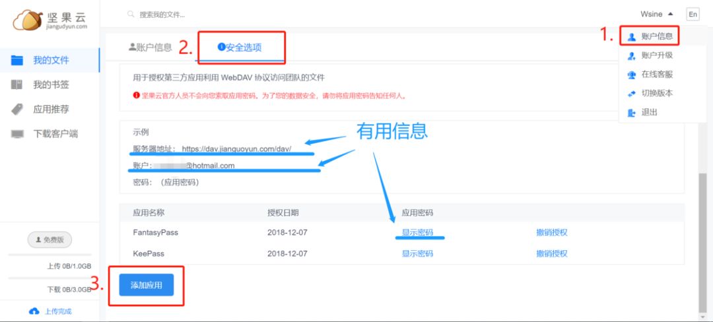Click the @hotmail.com account text

[210, 166]
